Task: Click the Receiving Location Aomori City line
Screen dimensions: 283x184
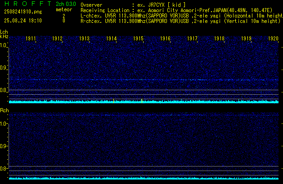Action: pyautogui.click(x=176, y=10)
